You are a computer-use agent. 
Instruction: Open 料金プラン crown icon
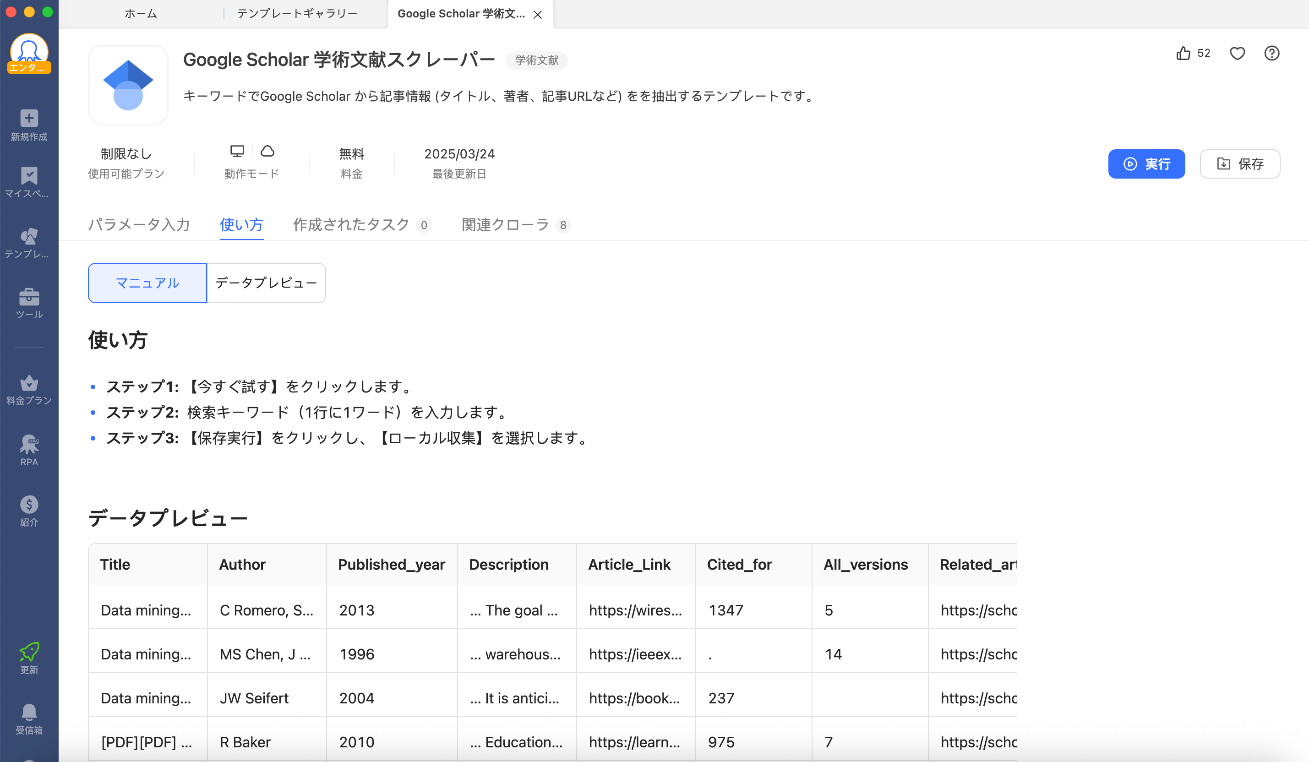click(x=29, y=383)
